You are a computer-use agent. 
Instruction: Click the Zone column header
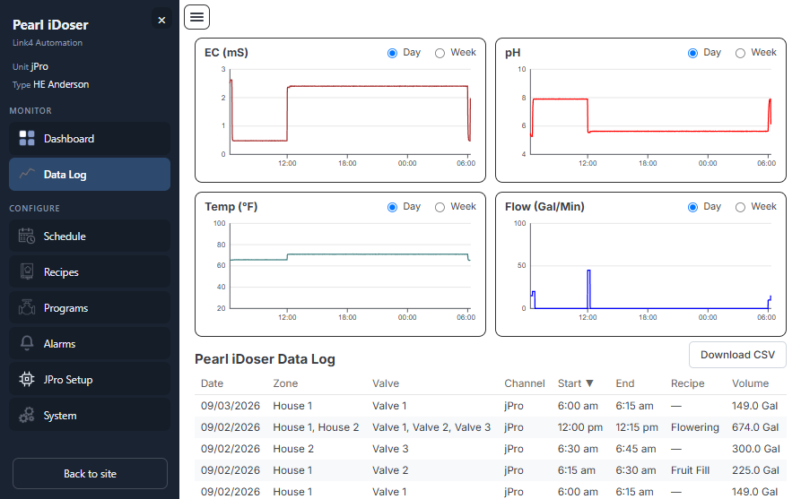pyautogui.click(x=285, y=383)
